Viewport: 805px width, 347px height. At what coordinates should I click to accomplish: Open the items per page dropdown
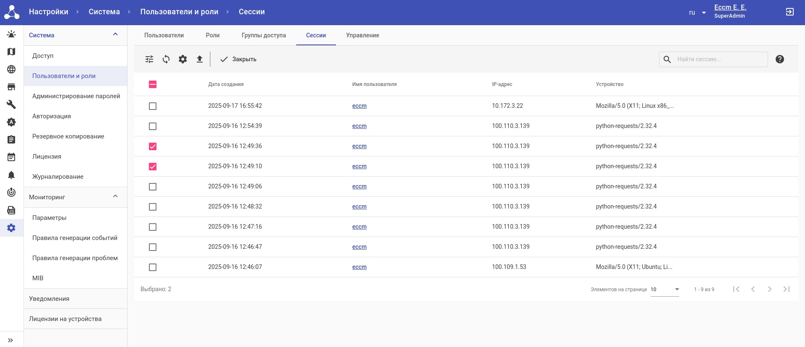[x=664, y=290]
